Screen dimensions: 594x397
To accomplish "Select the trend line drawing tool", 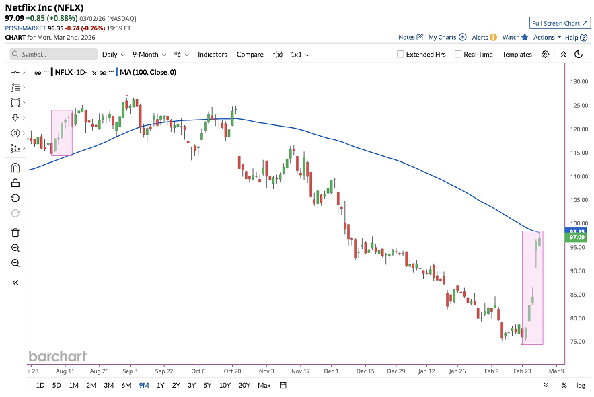I will pyautogui.click(x=15, y=73).
